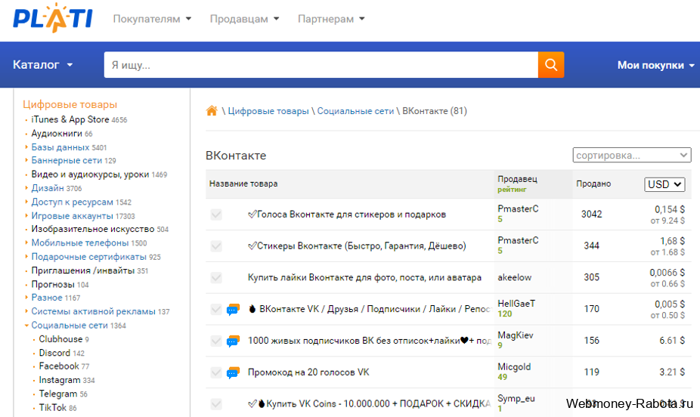Screen dimensions: 700x417
Task: Tick checkbox for Купить лайки Вконтакте row
Action: coord(216,278)
